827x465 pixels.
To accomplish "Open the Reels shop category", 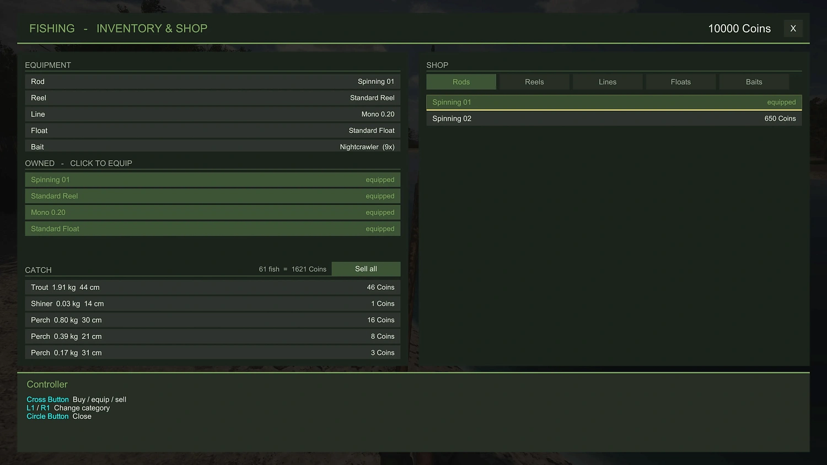I will point(534,82).
